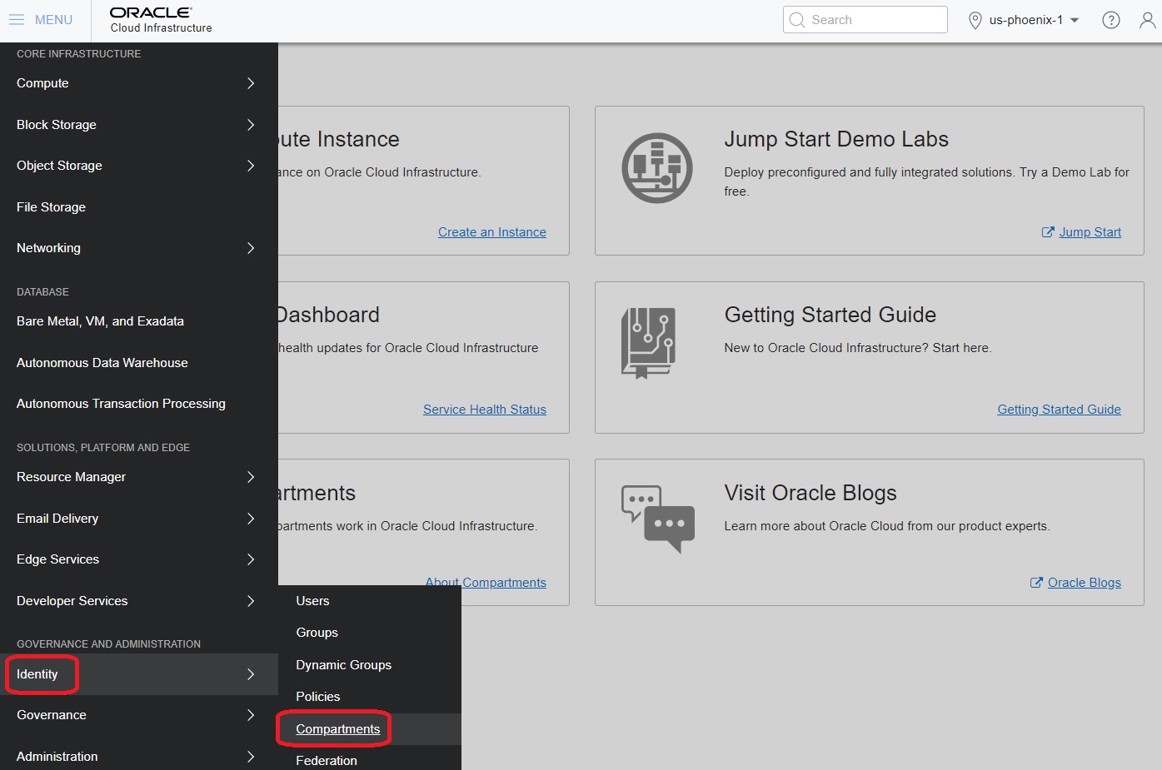Select Governance in the navigation menu
Image resolution: width=1162 pixels, height=770 pixels.
point(52,715)
